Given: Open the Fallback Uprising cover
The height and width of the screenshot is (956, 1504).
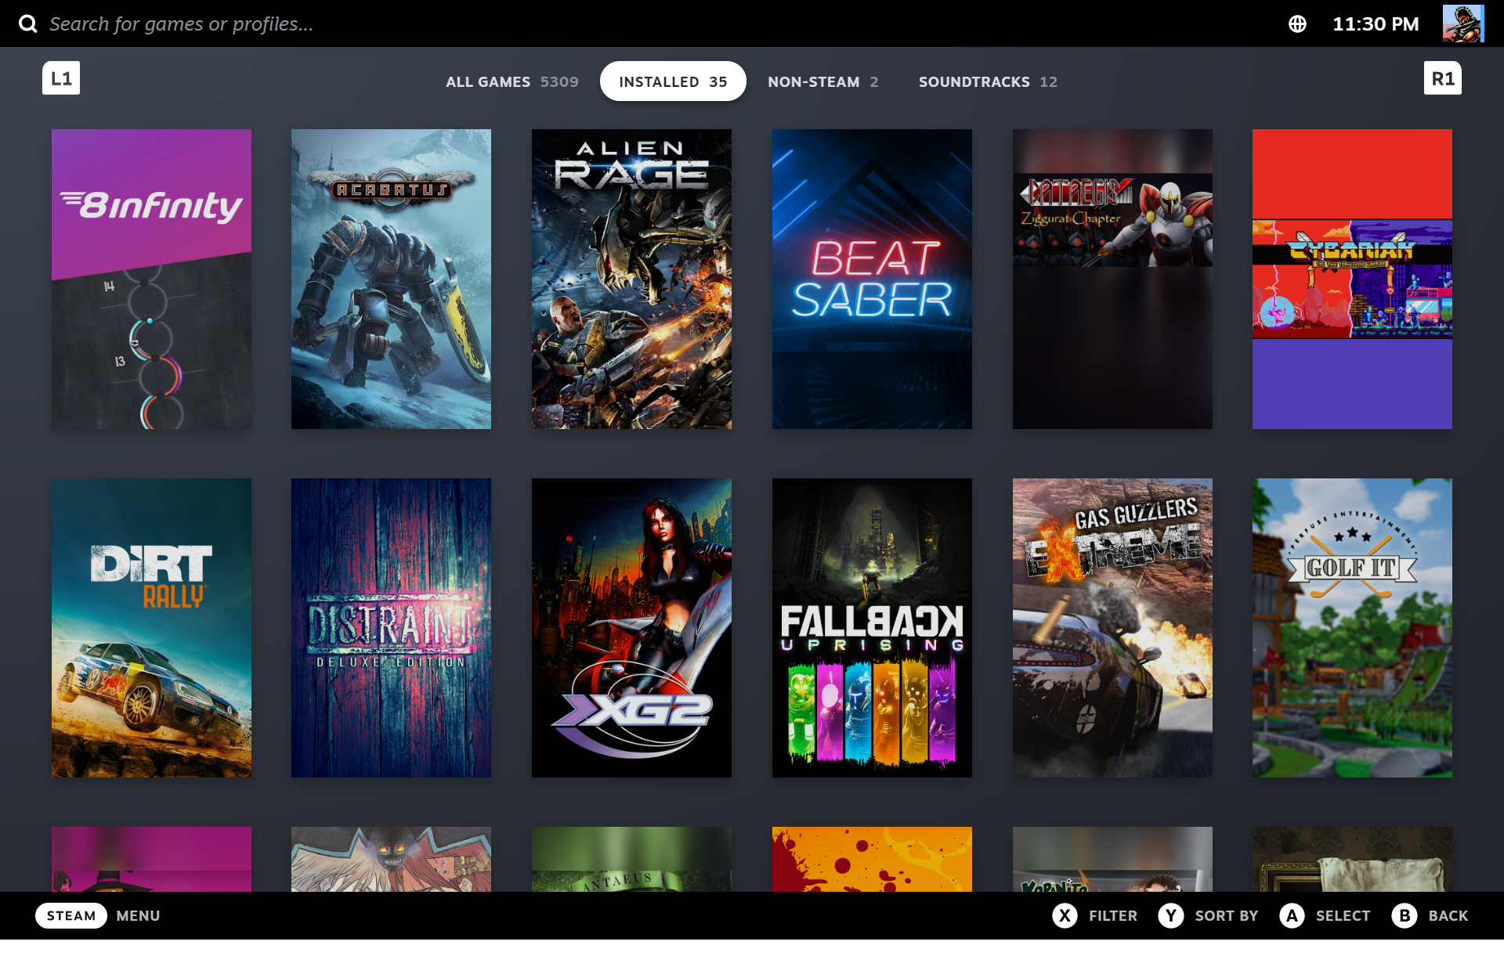Looking at the screenshot, I should click(x=872, y=628).
